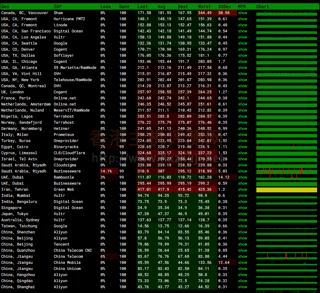320x293 pixels.
Task: Show MTR for Canada, BC, Vancouver Shaw
Action: [243, 13]
